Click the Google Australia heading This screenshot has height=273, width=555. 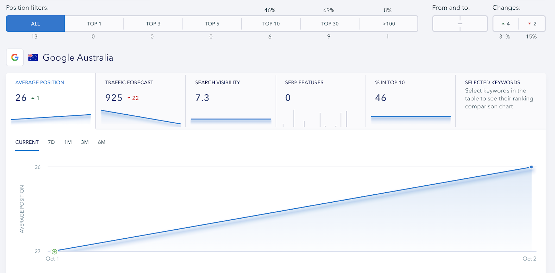78,58
